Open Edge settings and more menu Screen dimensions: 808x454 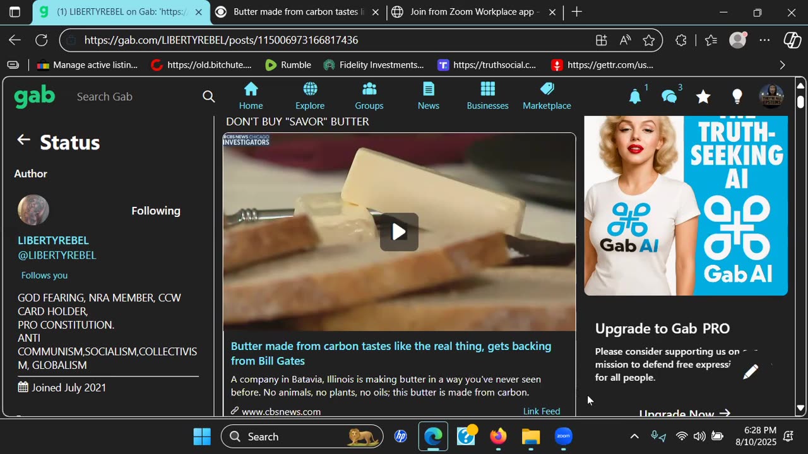(x=764, y=40)
